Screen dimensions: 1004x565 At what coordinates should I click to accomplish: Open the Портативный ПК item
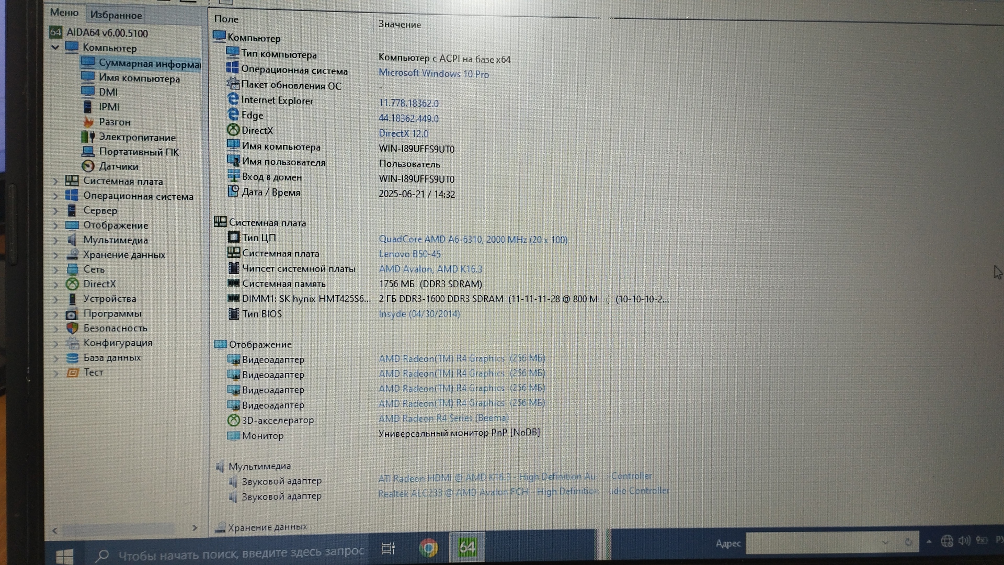(x=139, y=152)
